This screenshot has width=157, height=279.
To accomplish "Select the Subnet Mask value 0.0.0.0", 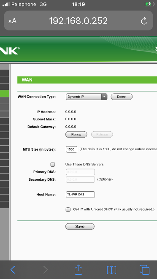I will pyautogui.click(x=70, y=119).
